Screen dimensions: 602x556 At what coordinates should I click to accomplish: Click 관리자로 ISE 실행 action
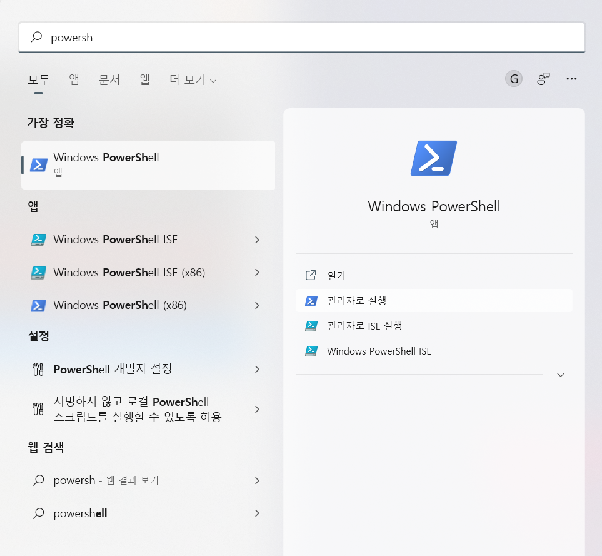click(434, 326)
